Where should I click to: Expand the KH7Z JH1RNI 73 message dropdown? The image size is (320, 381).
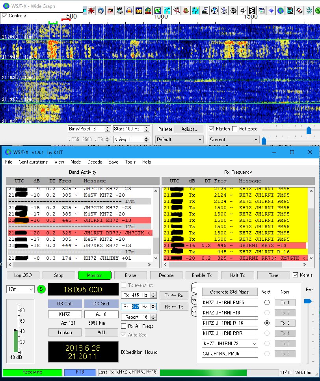pos(230,344)
